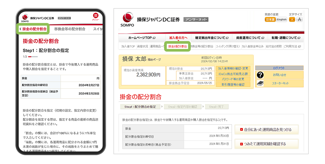Screen dimensions: 325x164
Task: Click the mobile Step1：配分割合の指定 heading
Action: (46, 50)
